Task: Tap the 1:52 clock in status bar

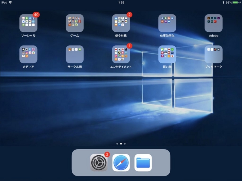Action: tap(121, 2)
